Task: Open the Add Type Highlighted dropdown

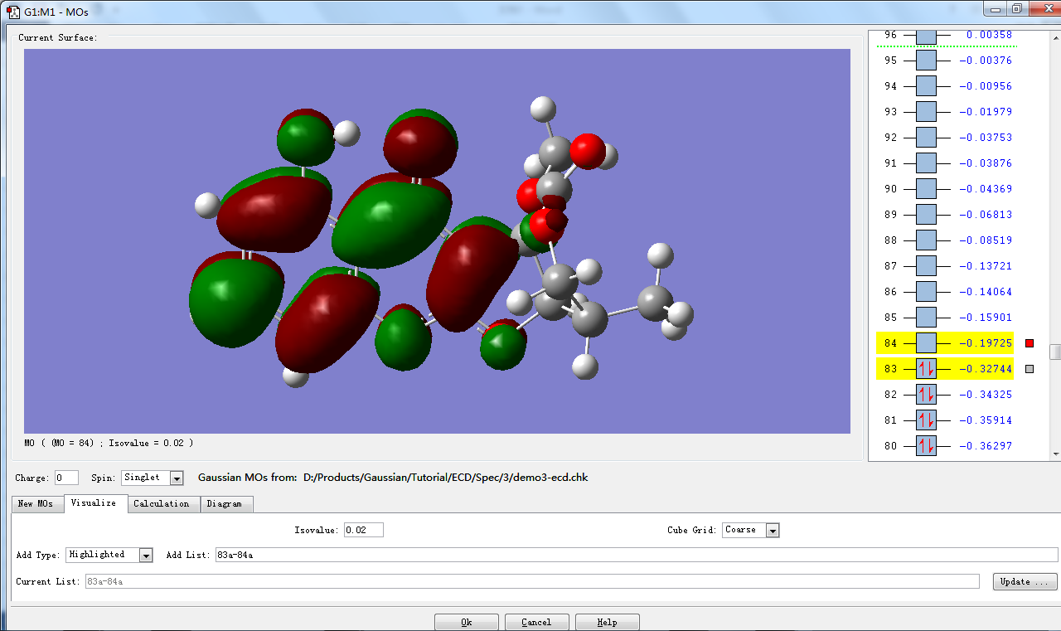Action: [x=109, y=555]
